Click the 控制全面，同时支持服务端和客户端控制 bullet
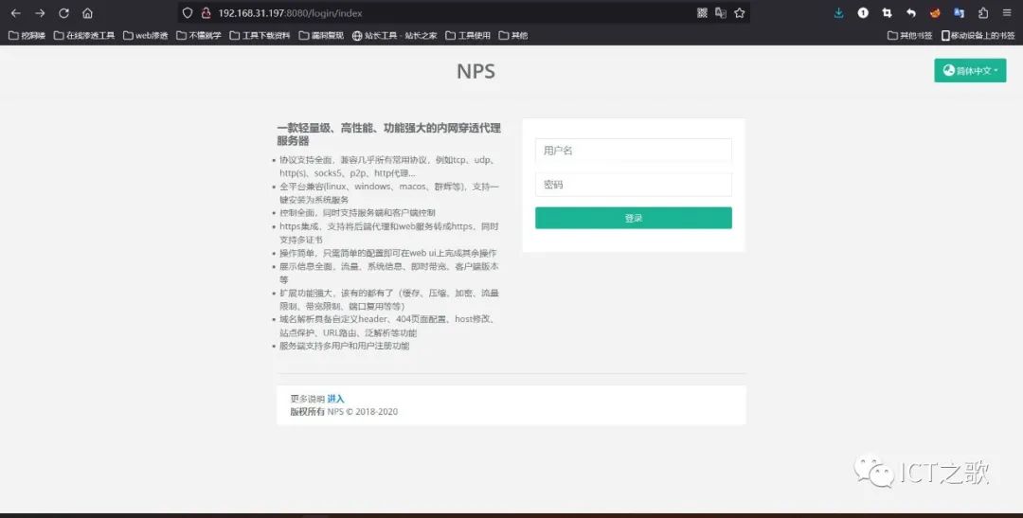 [357, 213]
